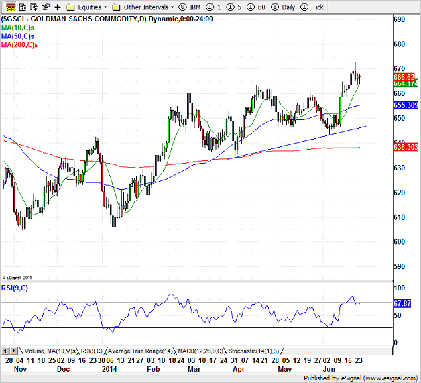Click the copy chart icon

34,7
